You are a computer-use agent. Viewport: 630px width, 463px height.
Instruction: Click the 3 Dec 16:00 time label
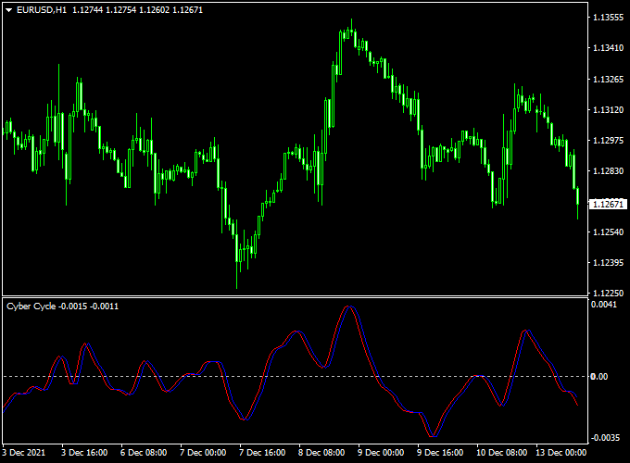84,453
